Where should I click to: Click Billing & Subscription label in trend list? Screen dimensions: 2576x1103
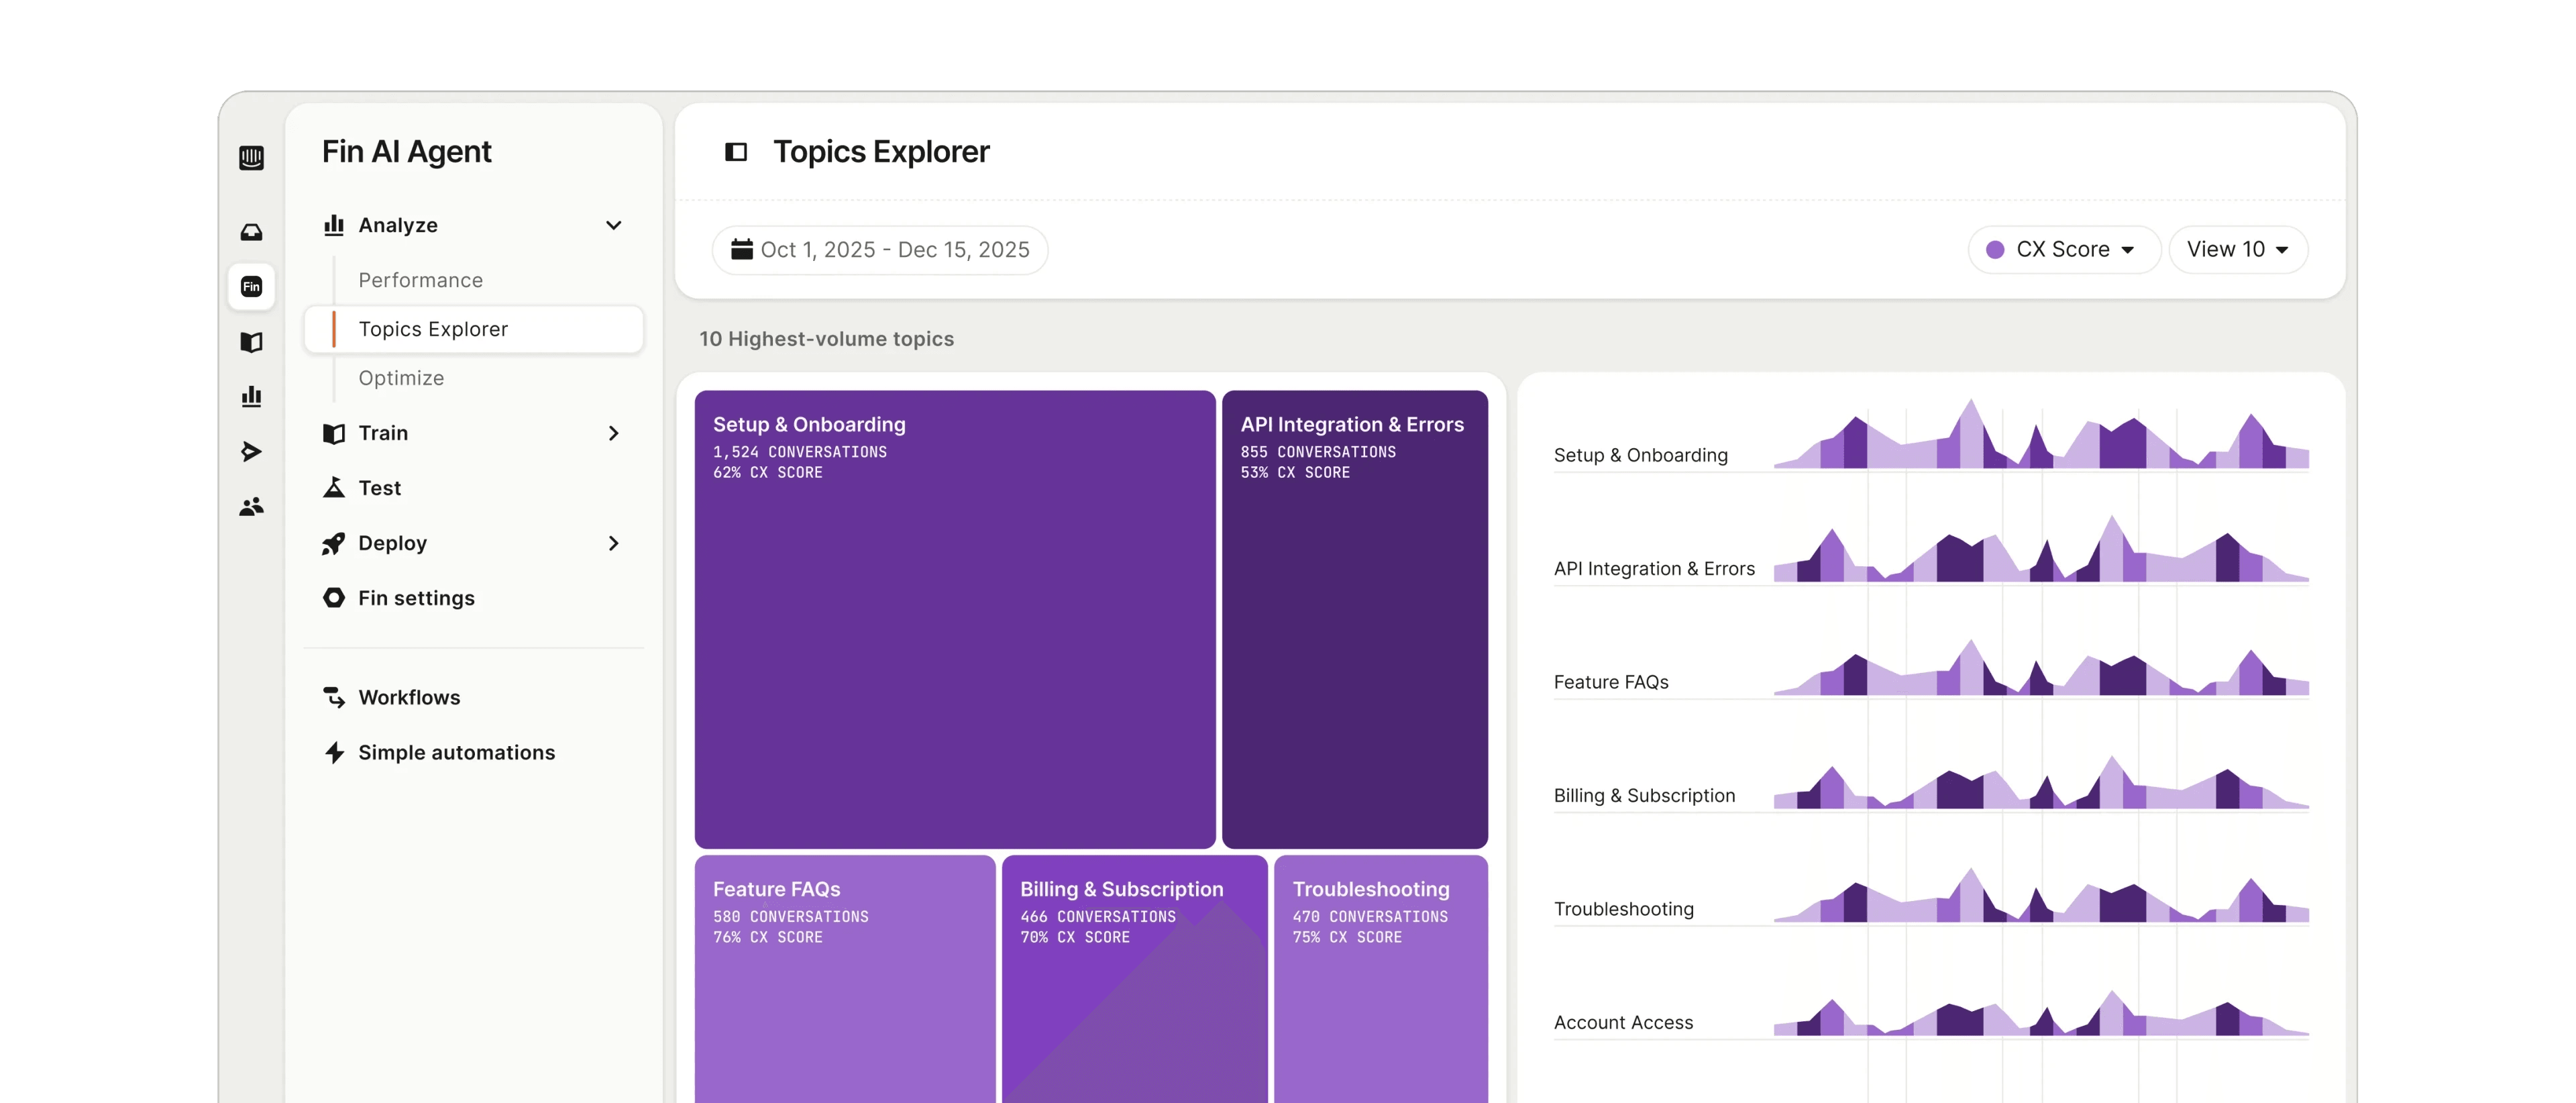pos(1644,795)
